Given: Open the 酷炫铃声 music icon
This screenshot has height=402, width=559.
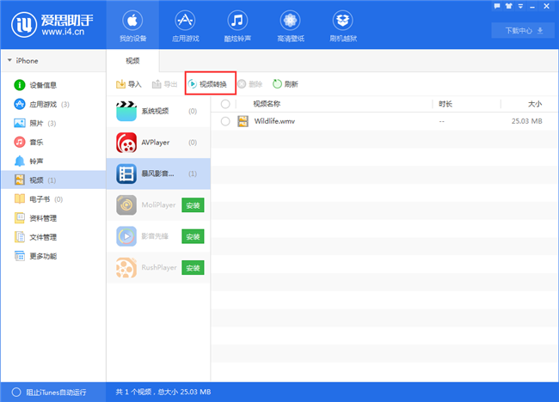Looking at the screenshot, I should (x=238, y=20).
